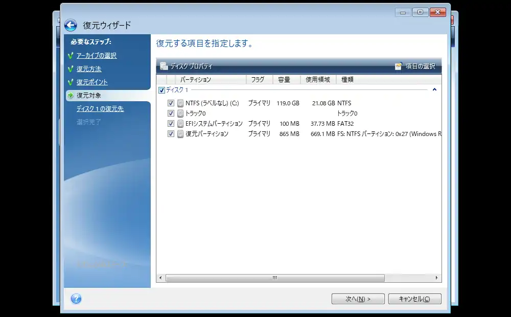This screenshot has width=511, height=317.
Task: Collapse the ディスク 1 group arrow
Action: pos(434,90)
